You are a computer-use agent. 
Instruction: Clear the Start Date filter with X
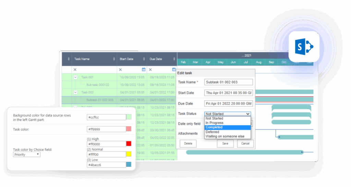tap(120, 70)
